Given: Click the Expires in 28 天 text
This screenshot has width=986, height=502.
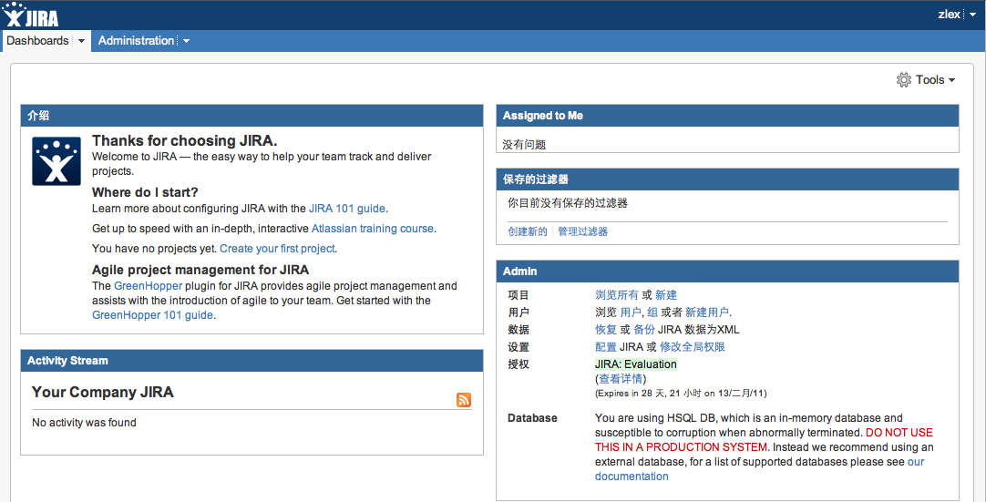Looking at the screenshot, I should [681, 394].
